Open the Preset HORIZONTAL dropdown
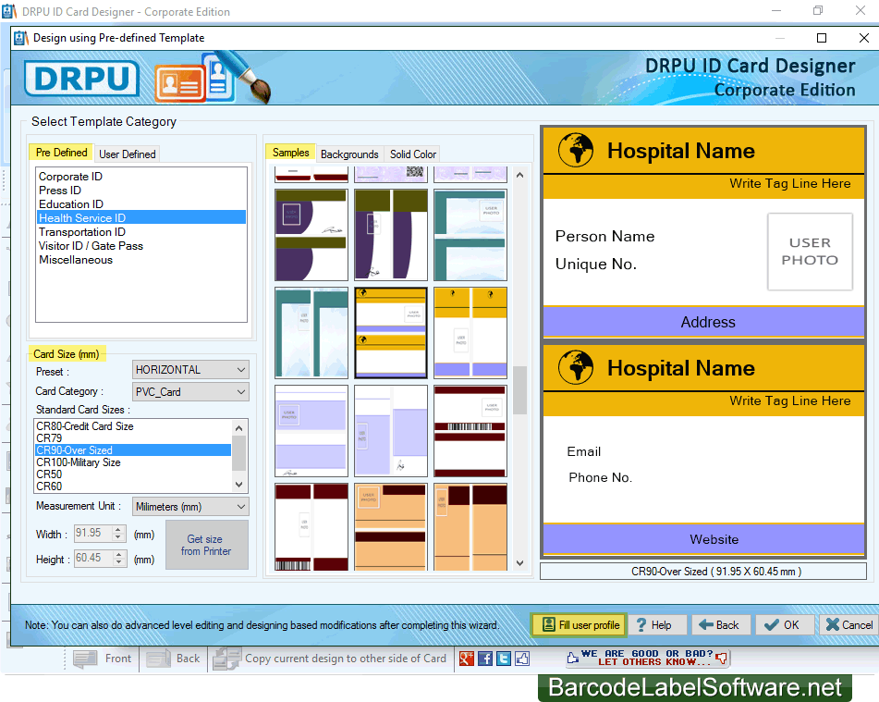 pyautogui.click(x=190, y=370)
